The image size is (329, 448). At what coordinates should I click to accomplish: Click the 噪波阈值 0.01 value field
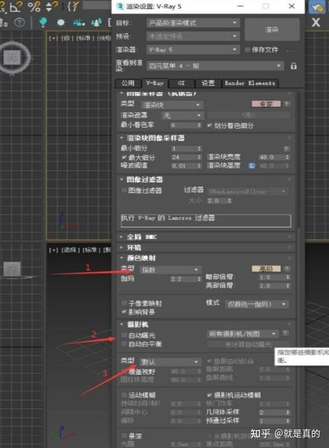pos(184,166)
